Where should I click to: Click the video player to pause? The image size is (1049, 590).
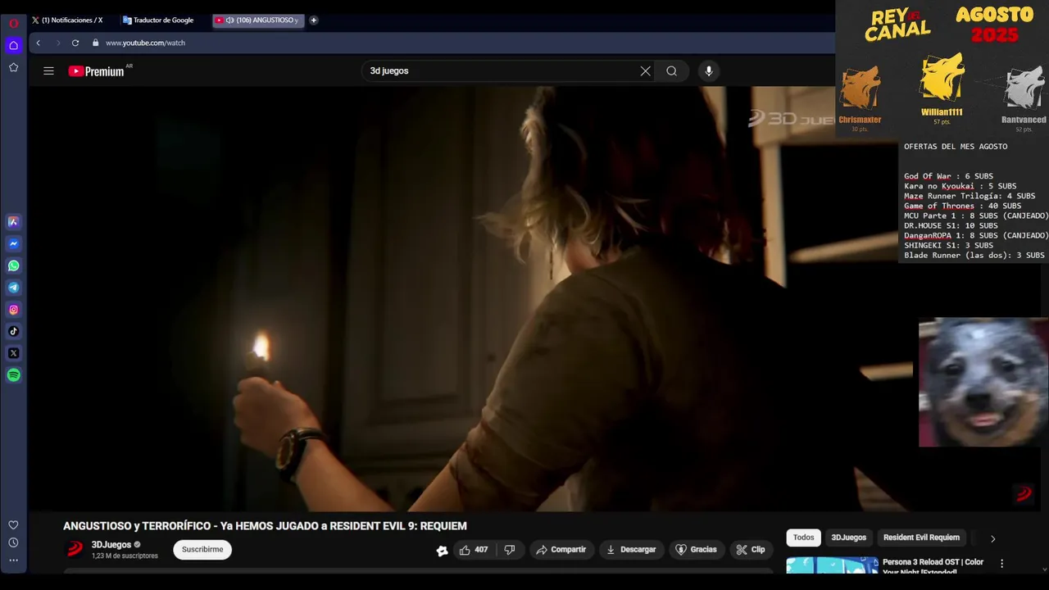click(x=471, y=299)
